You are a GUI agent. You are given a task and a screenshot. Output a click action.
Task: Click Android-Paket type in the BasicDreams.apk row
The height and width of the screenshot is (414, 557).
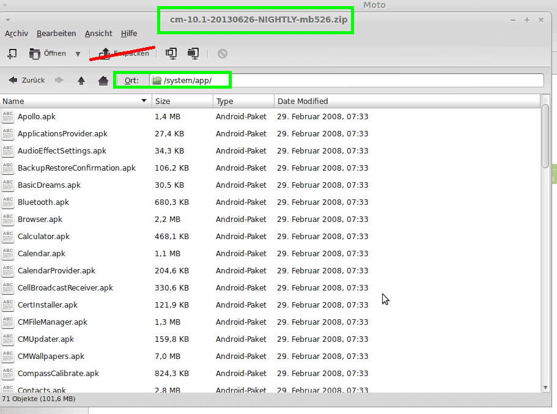click(x=241, y=185)
